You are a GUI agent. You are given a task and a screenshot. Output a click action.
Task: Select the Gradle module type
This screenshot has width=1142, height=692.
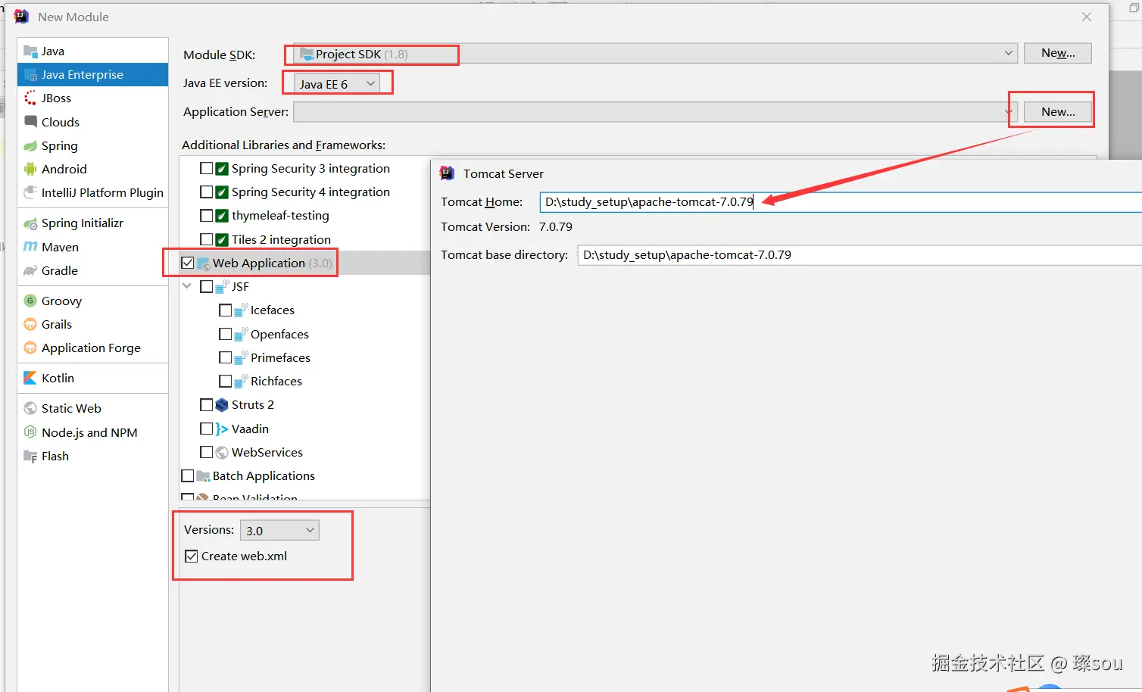coord(92,271)
